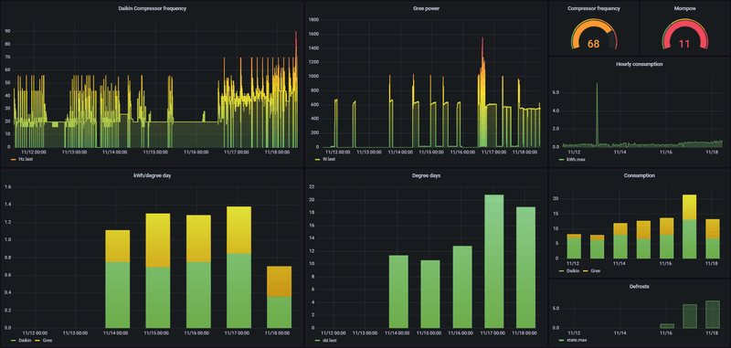Click the 1800 y-axis label in Gree power
Image resolution: width=731 pixels, height=348 pixels.
314,20
